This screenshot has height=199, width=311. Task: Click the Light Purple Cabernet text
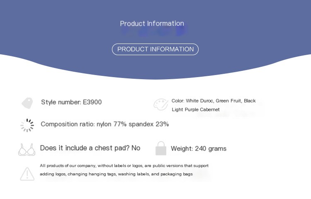196,109
